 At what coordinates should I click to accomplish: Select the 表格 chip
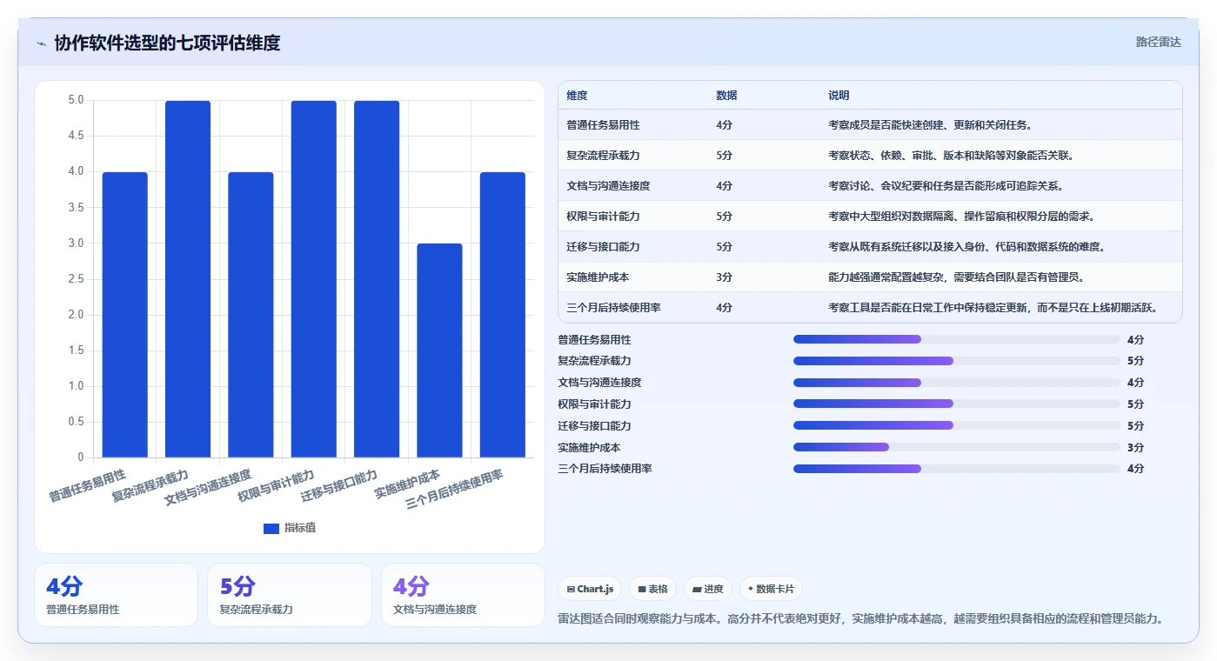tap(652, 589)
